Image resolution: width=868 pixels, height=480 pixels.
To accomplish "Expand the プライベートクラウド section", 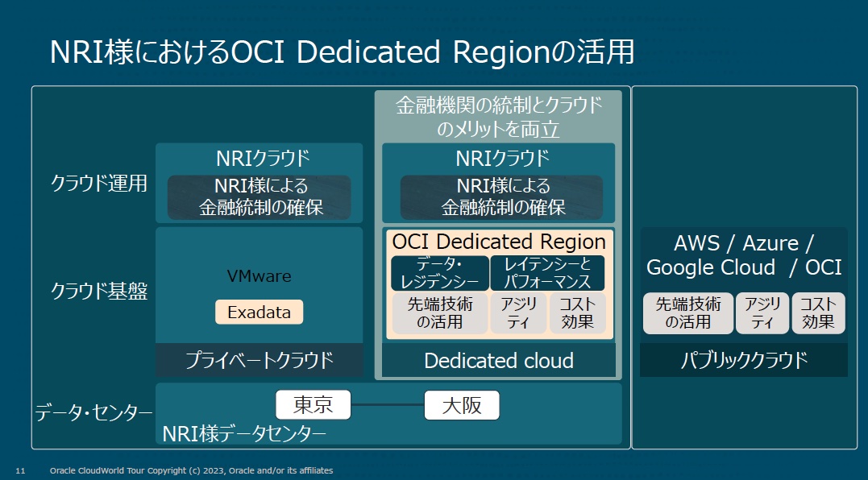I will pyautogui.click(x=259, y=361).
